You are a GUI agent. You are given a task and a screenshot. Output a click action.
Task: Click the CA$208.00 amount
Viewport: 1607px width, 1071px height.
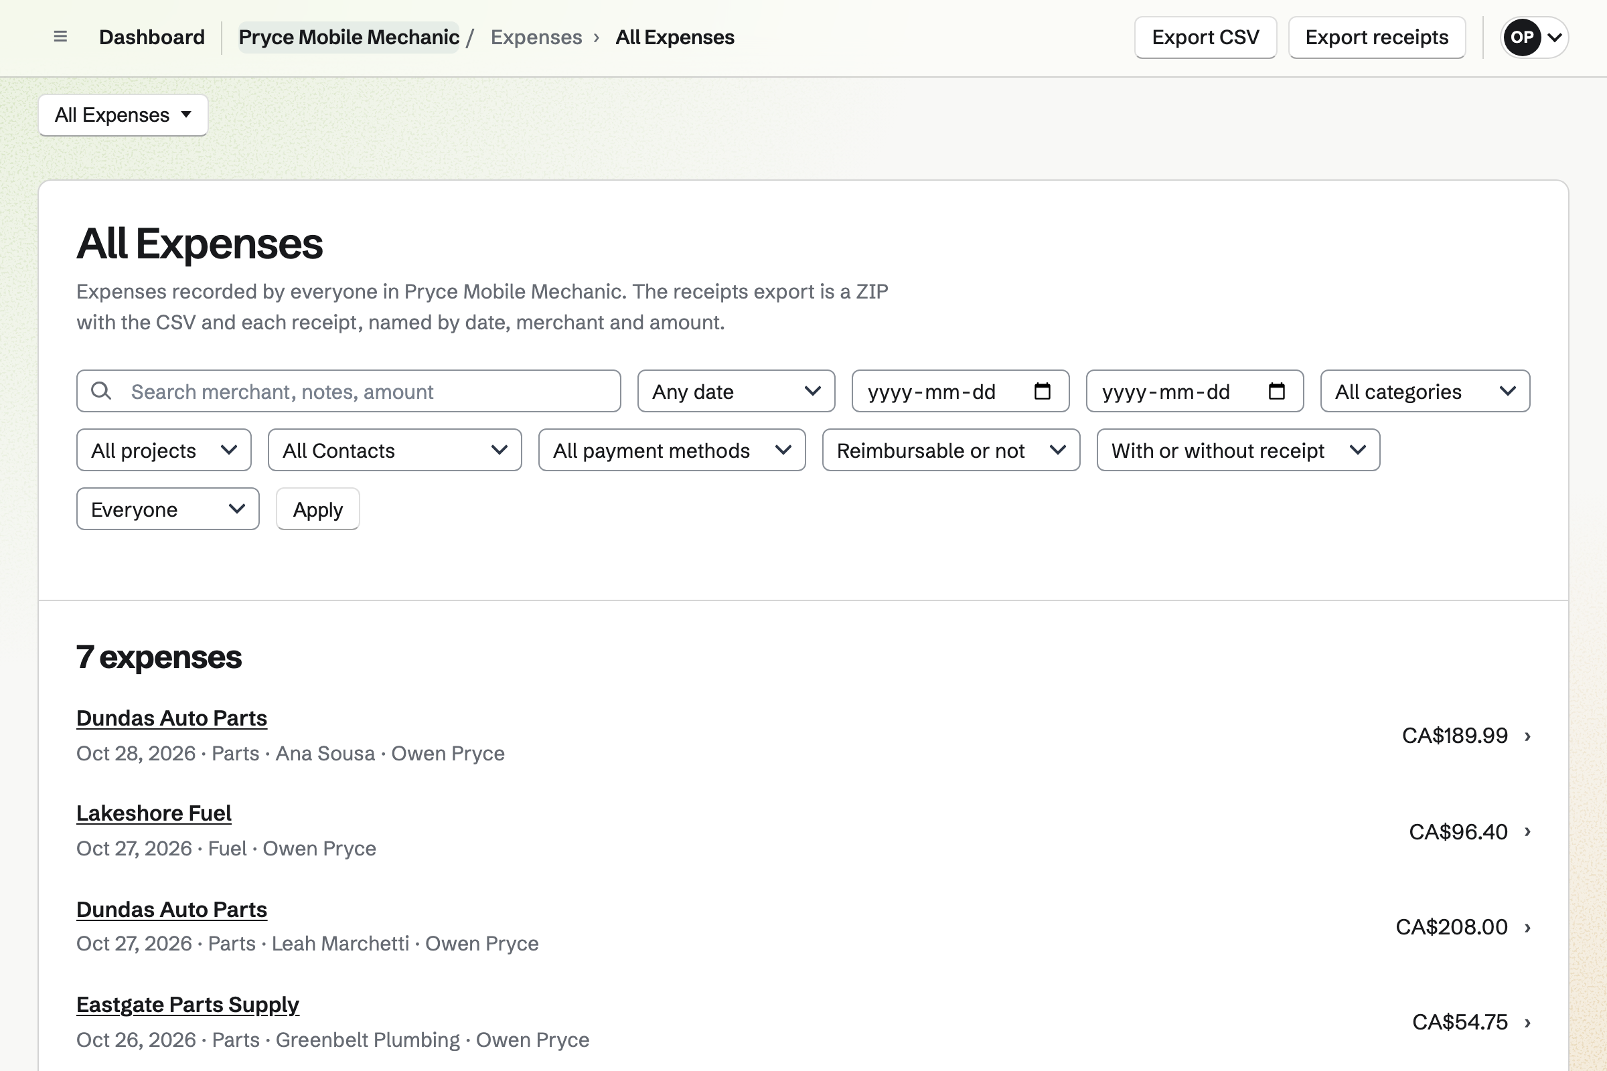coord(1451,928)
